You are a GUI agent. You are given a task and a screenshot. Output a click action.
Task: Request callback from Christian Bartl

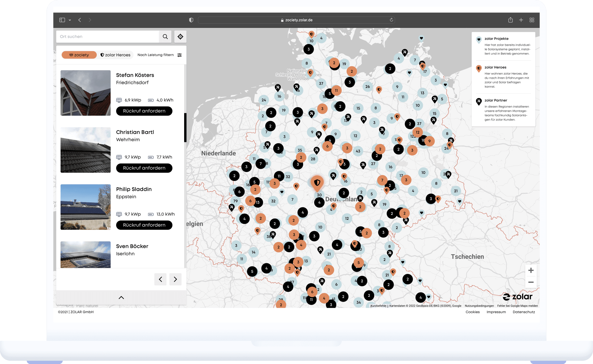click(144, 168)
